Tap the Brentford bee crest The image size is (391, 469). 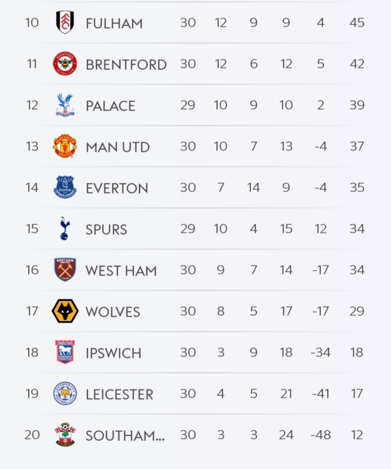tap(64, 64)
